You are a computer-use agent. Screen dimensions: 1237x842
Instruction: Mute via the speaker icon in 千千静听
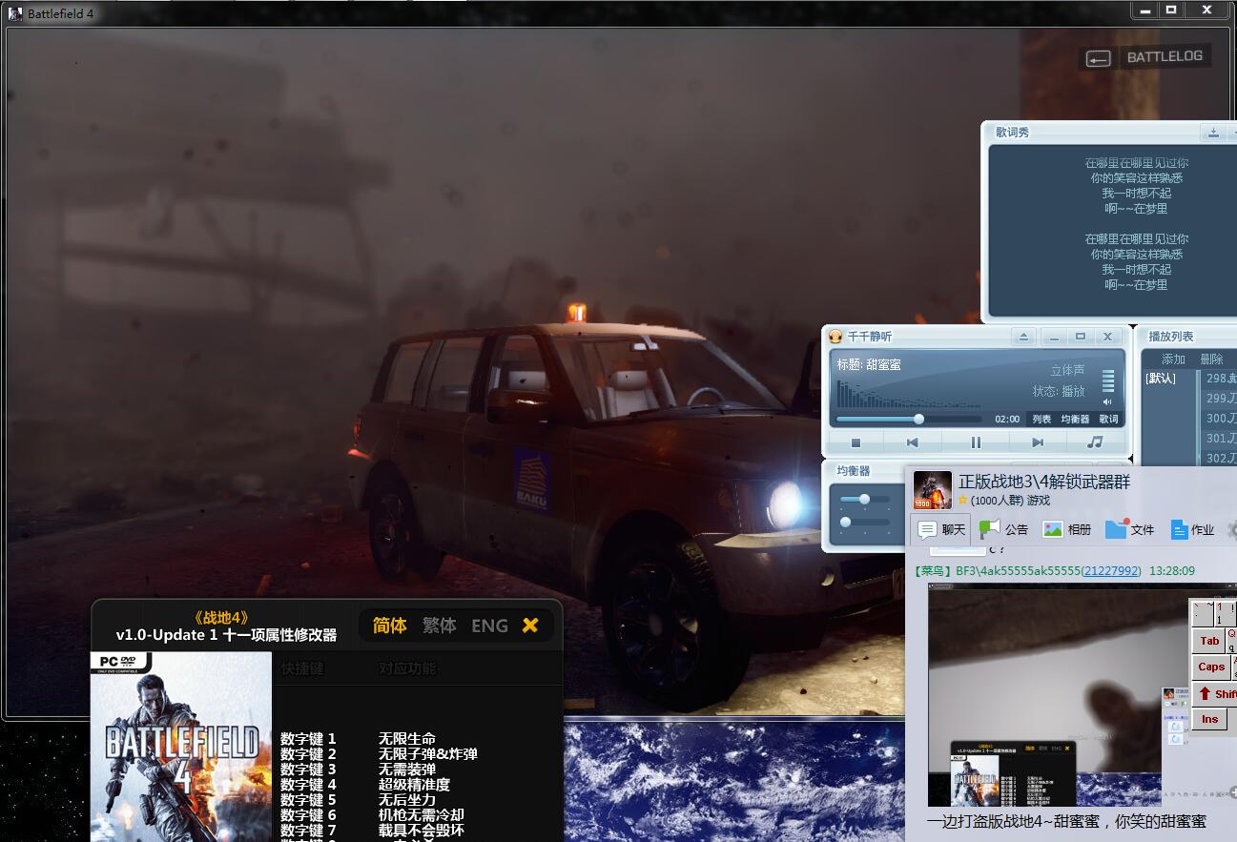click(x=1107, y=402)
